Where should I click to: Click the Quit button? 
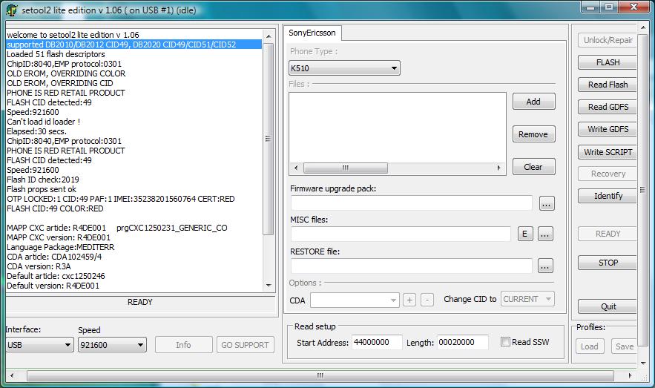click(x=608, y=306)
